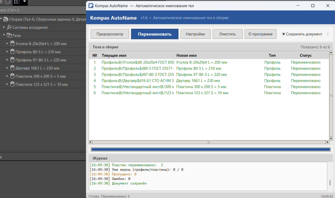Image resolution: width=335 pixels, height=198 pixels.
Task: Click the bodies icon beside Тела
Action: (9, 35)
